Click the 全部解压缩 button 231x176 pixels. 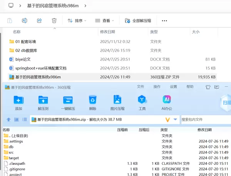coord(138,20)
